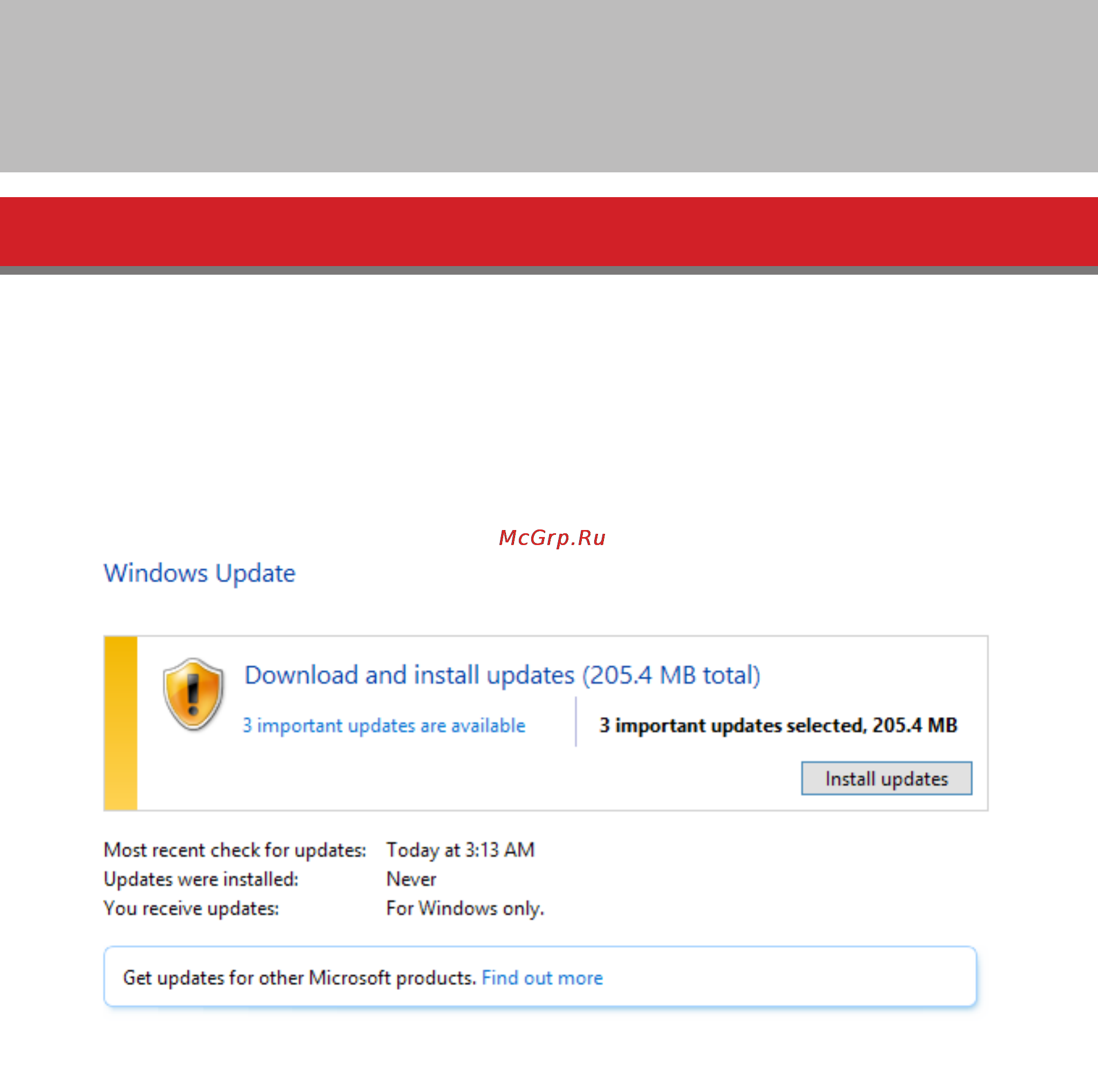Click the 'Find out more' link
The image size is (1098, 1074).
542,978
